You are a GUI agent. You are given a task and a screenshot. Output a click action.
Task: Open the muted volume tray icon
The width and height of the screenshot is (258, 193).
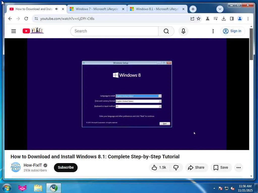click(233, 188)
